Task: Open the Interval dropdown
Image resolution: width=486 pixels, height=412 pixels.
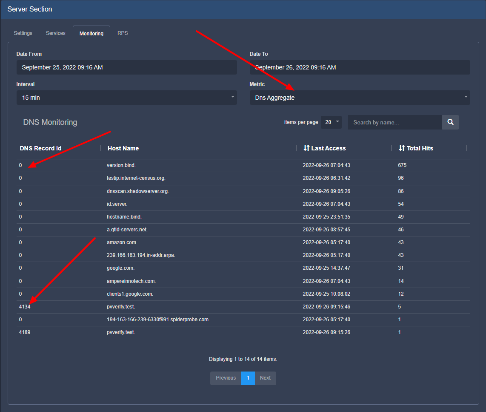Action: pyautogui.click(x=126, y=98)
